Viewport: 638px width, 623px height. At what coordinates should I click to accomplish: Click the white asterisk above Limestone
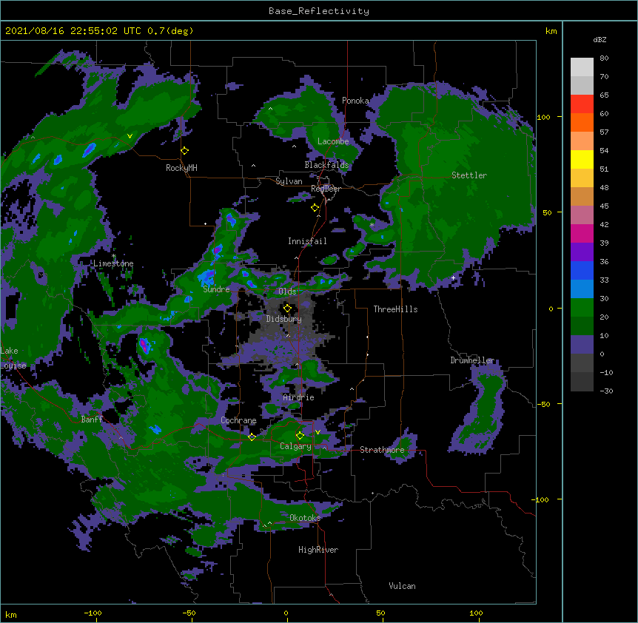point(113,256)
